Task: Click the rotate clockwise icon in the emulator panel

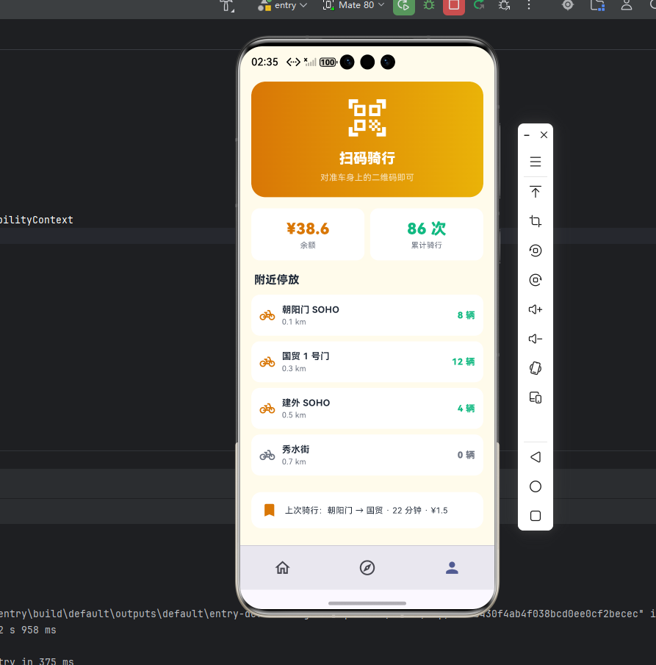Action: pyautogui.click(x=536, y=280)
